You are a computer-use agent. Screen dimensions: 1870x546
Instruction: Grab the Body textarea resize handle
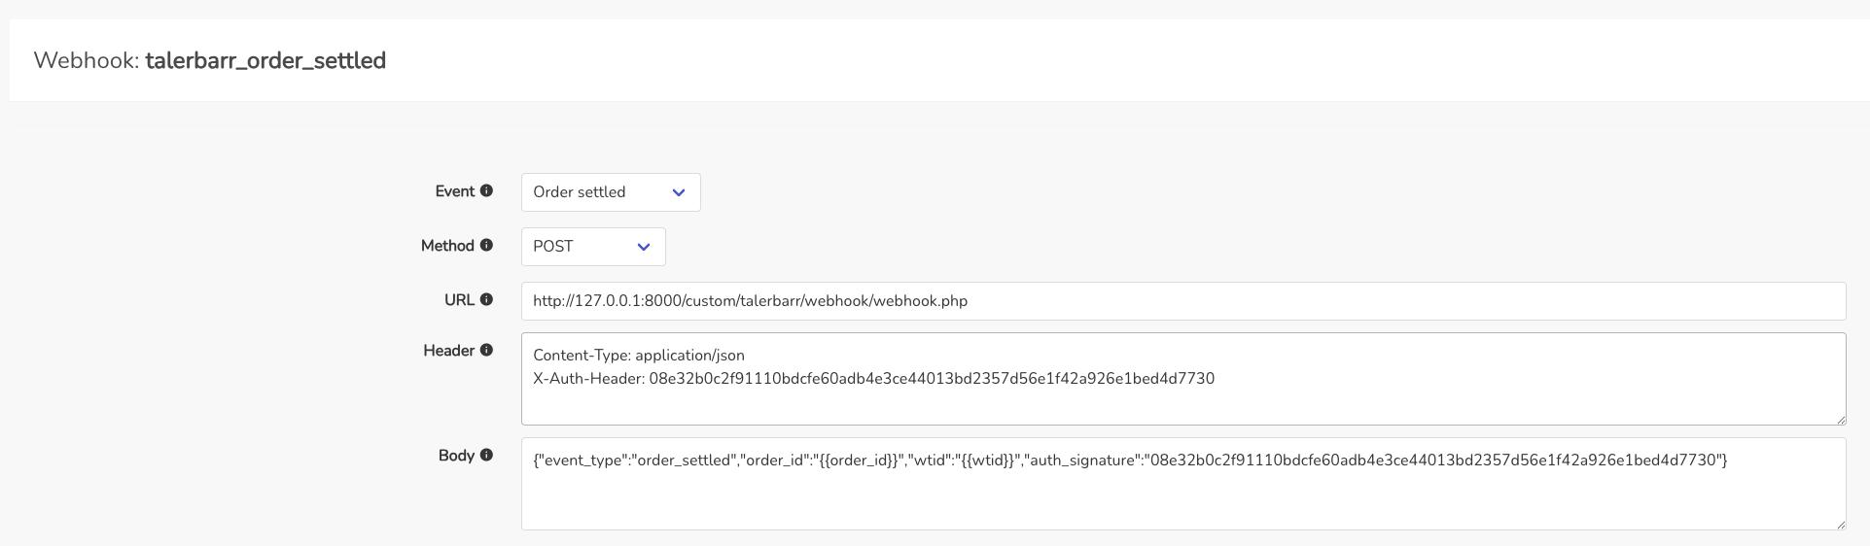1840,525
